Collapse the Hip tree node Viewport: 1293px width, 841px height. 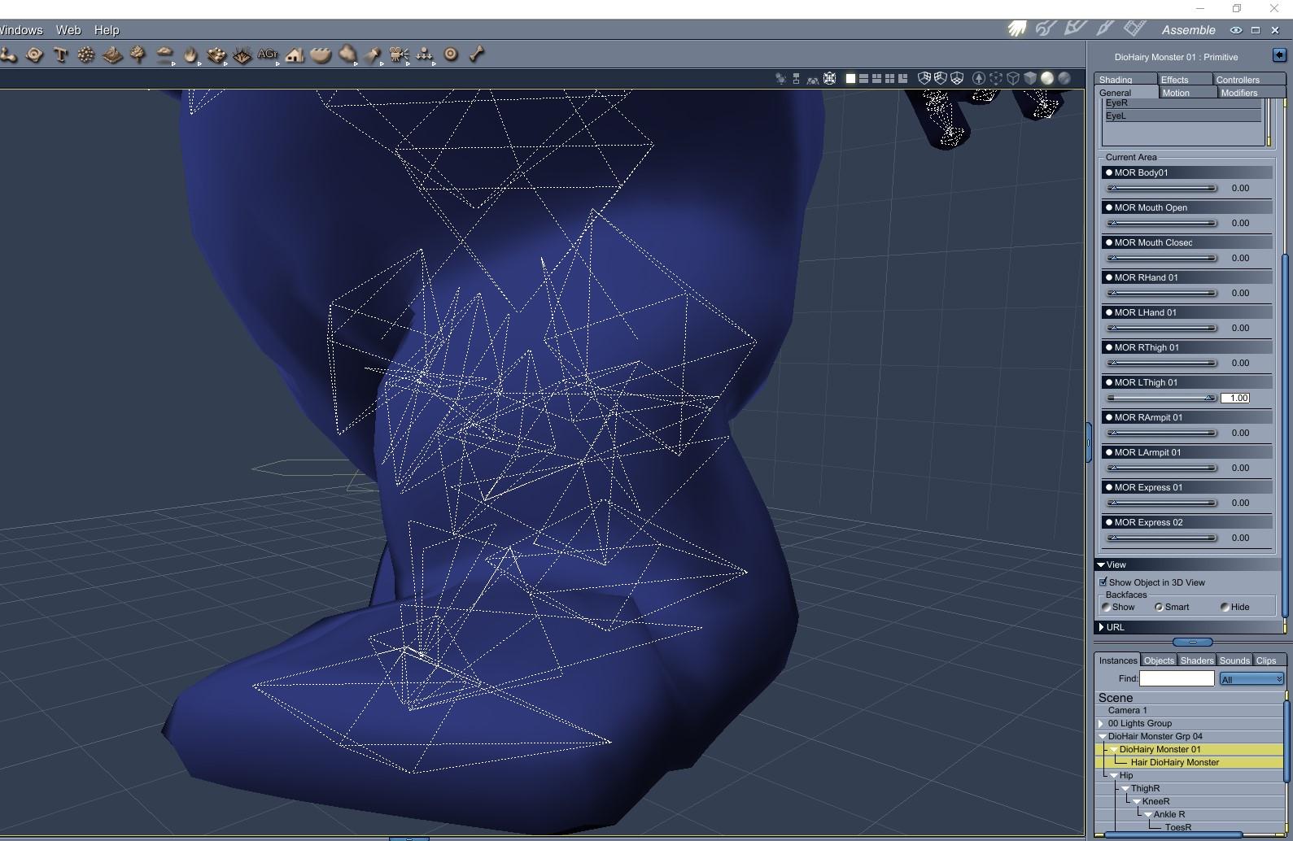tap(1113, 775)
